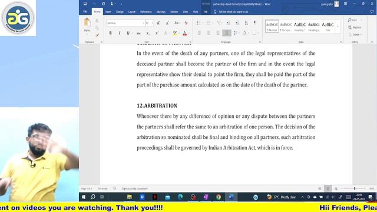
Task: Click the Increase Indent icon
Action: (x=237, y=23)
